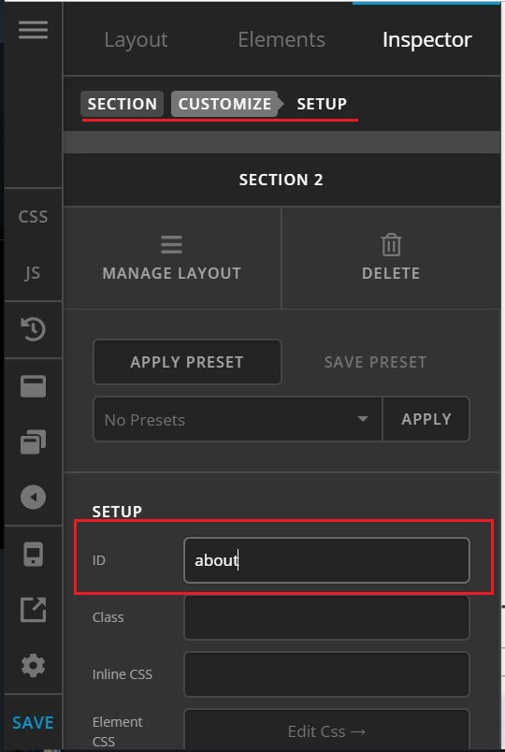Open the hamburger menu icon
Viewport: 505px width, 752px height.
click(x=33, y=30)
